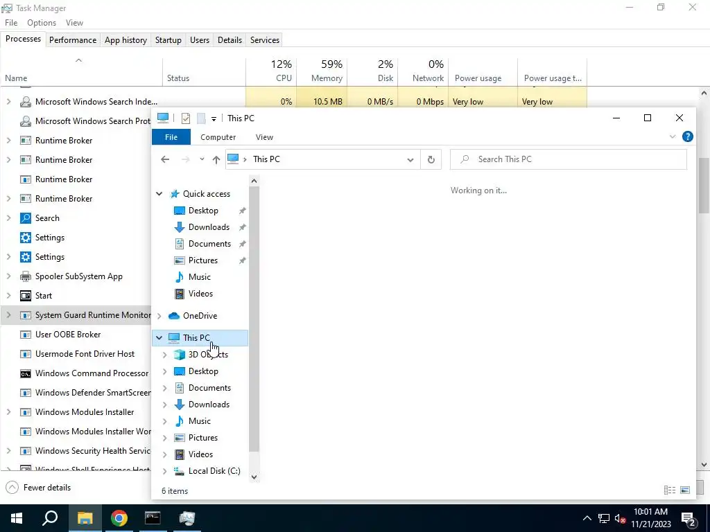Viewport: 710px width, 532px height.
Task: Expand the Local Disk (C:) node
Action: (165, 471)
